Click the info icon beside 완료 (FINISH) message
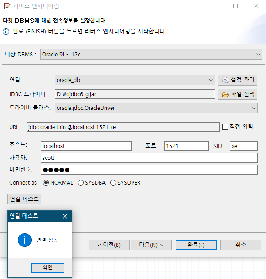This screenshot has width=266, height=279. tap(6, 32)
